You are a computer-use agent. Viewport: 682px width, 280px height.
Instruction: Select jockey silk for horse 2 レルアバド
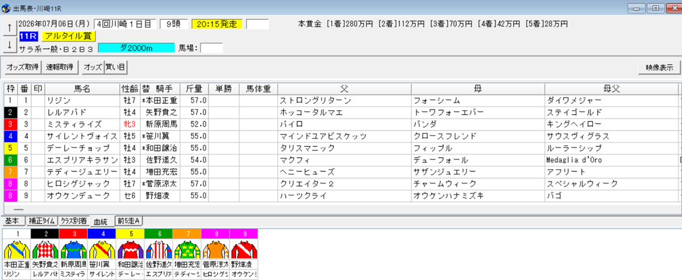click(x=45, y=249)
